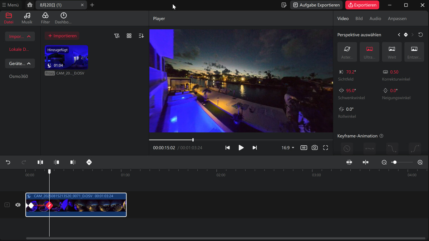Click the undo arrow in the timeline toolbar
429x241 pixels.
8,162
